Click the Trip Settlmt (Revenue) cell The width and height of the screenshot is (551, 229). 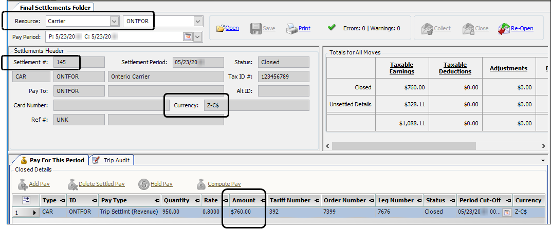(x=130, y=212)
